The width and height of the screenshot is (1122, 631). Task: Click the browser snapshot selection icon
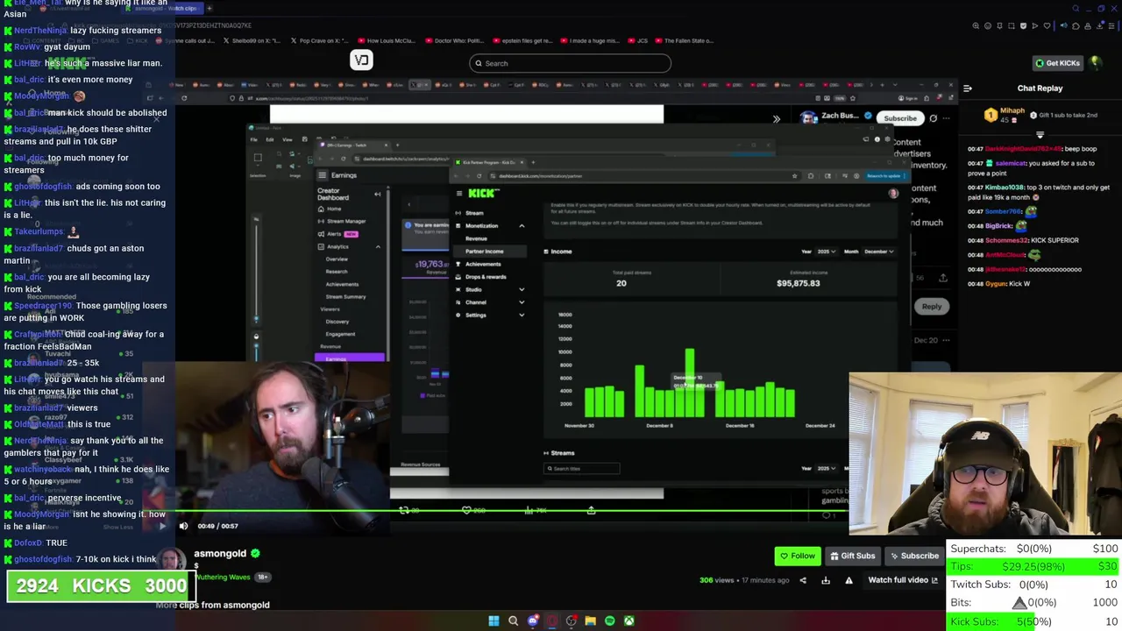click(x=1011, y=25)
